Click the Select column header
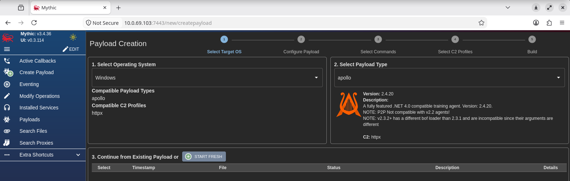 tap(104, 168)
